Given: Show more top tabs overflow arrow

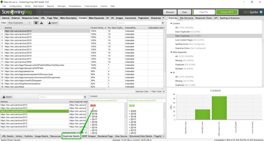Looking at the screenshot, I should tap(163, 18).
